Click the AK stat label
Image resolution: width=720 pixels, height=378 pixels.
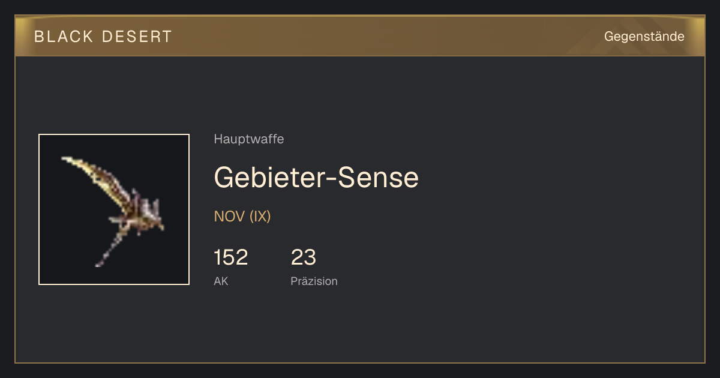click(221, 281)
